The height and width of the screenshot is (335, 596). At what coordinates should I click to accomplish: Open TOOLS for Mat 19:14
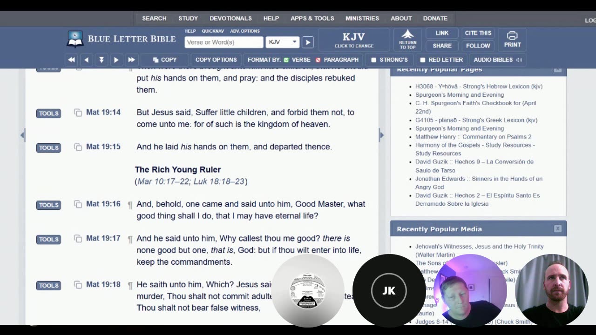[48, 114]
